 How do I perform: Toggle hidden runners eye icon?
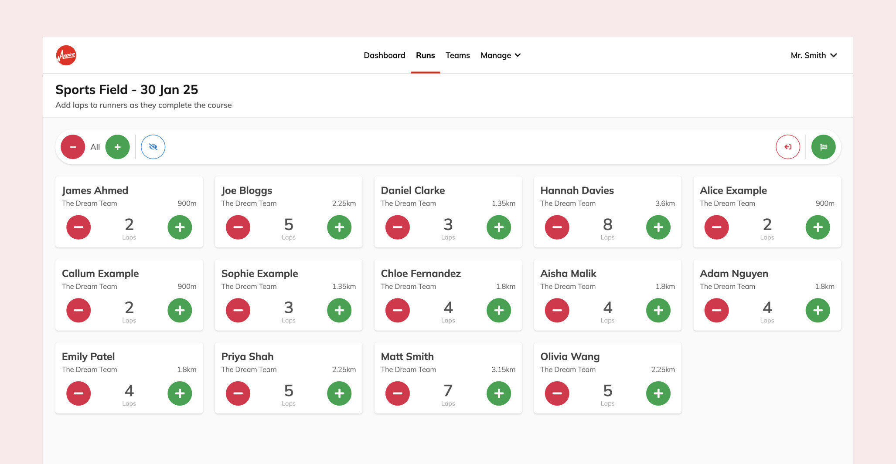(153, 147)
